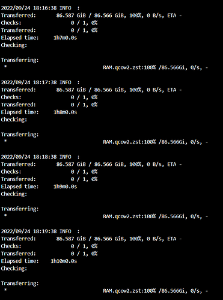Image resolution: width=223 pixels, height=300 pixels.
Task: Click the elapsed time 1h7m0.0s value
Action: pos(65,38)
